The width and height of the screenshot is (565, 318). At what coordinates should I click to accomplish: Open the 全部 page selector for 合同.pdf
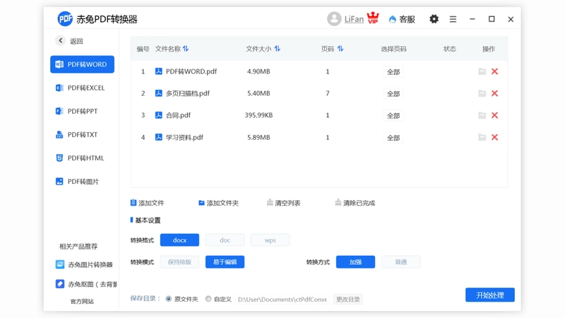pyautogui.click(x=393, y=116)
